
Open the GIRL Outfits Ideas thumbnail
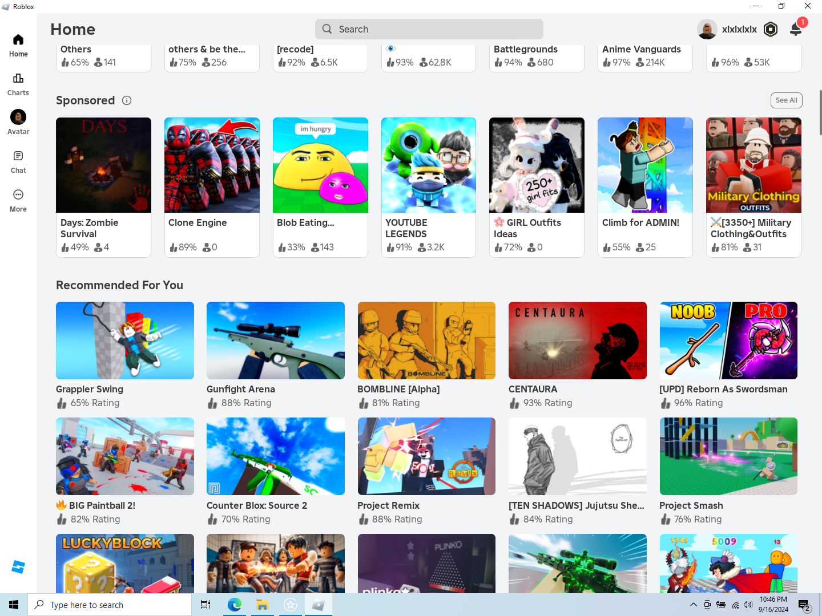(x=537, y=165)
